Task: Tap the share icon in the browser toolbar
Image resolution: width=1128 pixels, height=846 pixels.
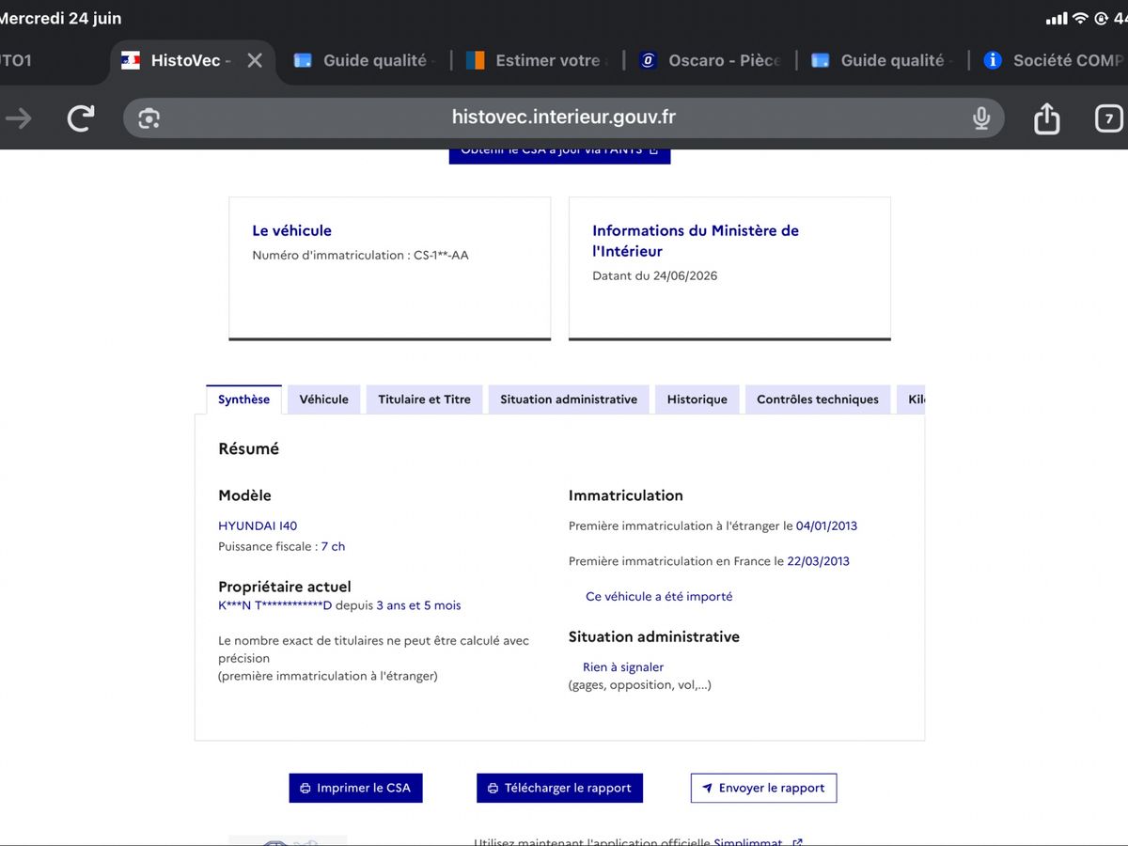Action: (1046, 118)
